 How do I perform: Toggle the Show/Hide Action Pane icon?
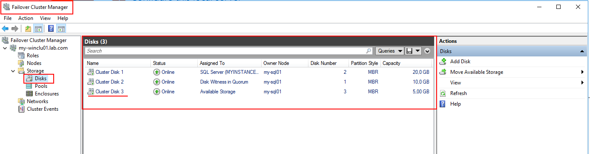61,28
